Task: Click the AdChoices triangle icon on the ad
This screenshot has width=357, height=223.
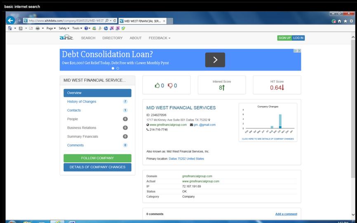Action: [x=296, y=51]
